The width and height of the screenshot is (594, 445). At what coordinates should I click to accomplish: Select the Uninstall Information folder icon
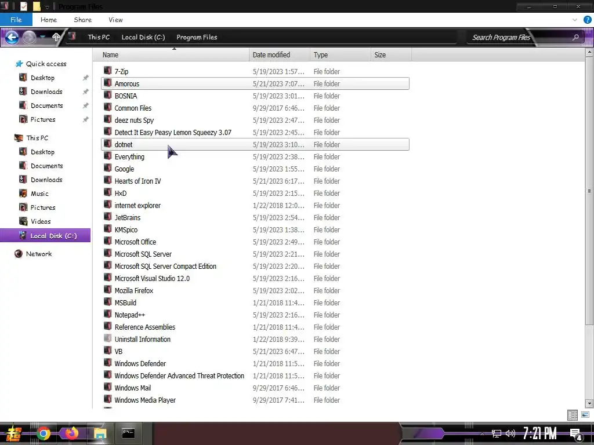(107, 338)
